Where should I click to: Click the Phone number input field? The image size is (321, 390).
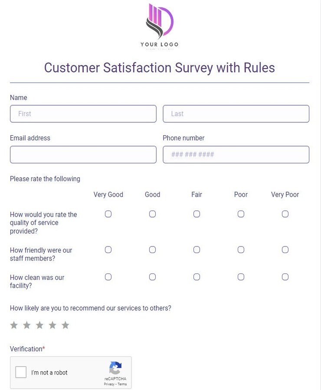coord(236,154)
